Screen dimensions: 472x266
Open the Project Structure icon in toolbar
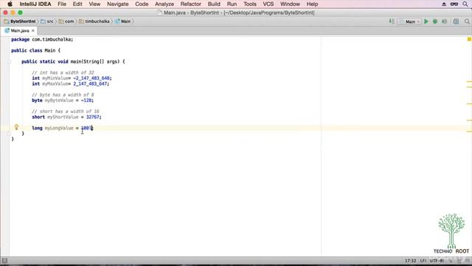[x=456, y=21]
